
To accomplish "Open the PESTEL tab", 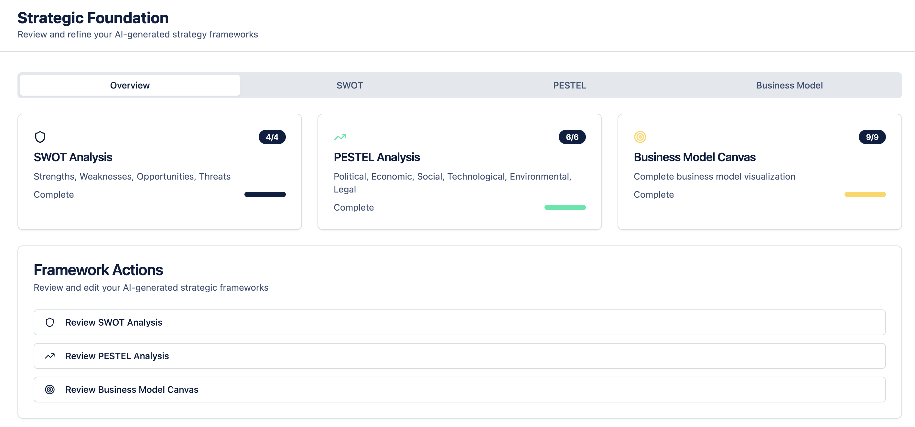I will click(569, 85).
